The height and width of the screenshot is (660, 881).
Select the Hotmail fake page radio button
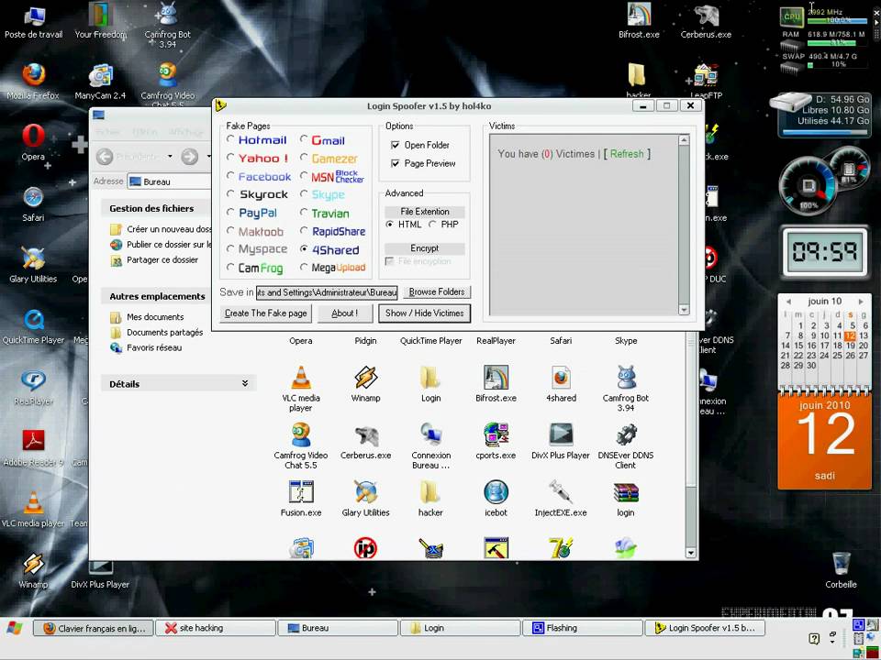(x=230, y=139)
